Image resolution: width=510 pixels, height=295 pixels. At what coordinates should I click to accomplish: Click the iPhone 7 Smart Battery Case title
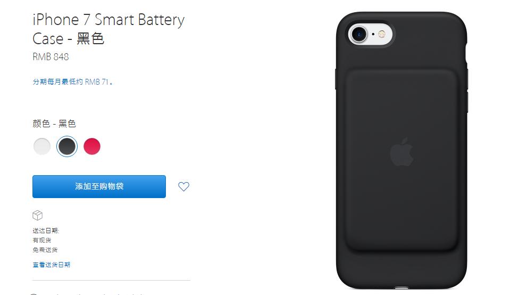pos(108,29)
